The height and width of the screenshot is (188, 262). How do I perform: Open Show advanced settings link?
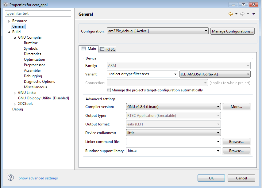coord(38,178)
